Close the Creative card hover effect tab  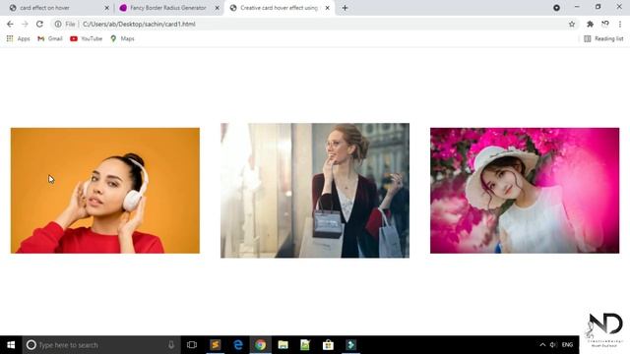pos(328,8)
